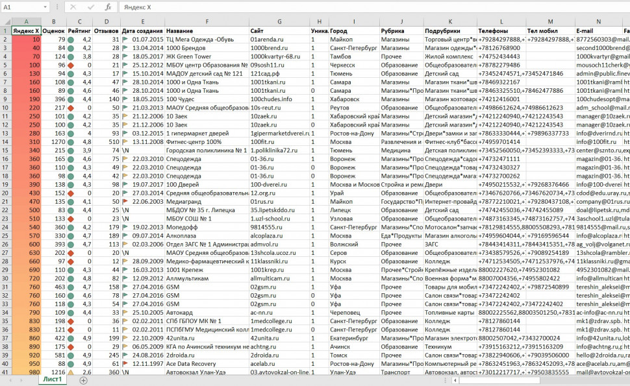Image resolution: width=630 pixels, height=386 pixels.
Task: Select the Телефоны header cell
Action: pyautogui.click(x=501, y=30)
